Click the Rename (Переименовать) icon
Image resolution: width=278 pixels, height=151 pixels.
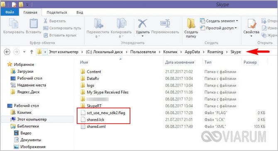165,24
